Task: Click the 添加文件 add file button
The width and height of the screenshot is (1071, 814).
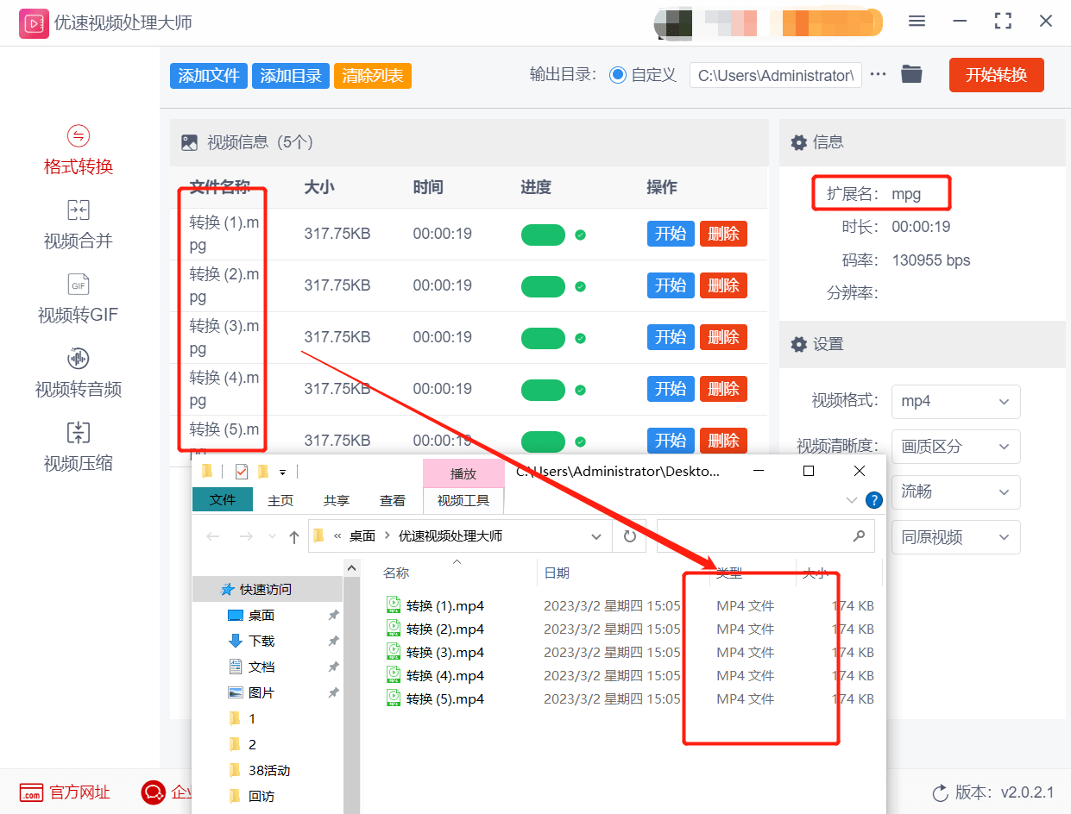Action: [209, 76]
